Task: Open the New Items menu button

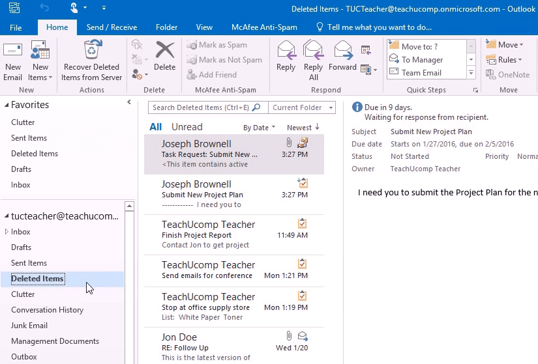Action: tap(40, 61)
